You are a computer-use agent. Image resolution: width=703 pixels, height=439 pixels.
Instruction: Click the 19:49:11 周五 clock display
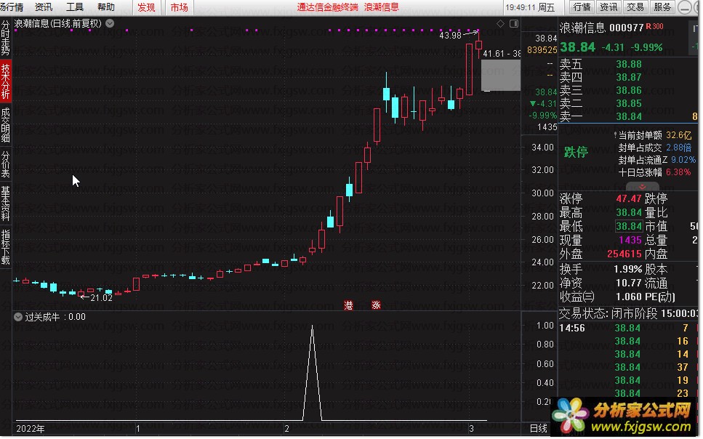(530, 7)
